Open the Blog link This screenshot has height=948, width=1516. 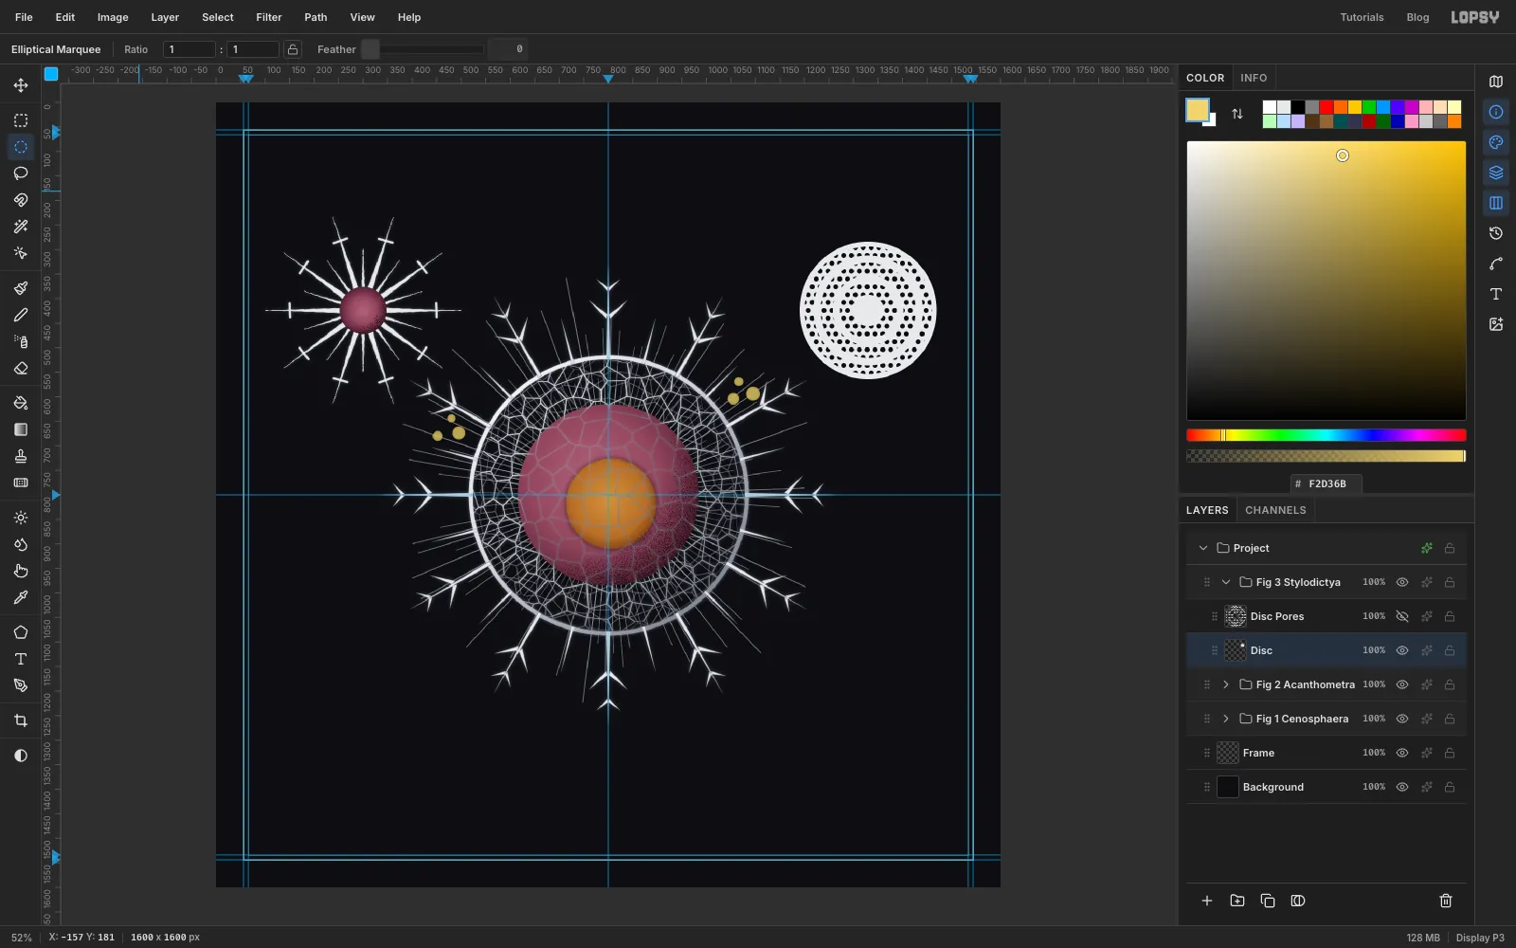coord(1417,17)
